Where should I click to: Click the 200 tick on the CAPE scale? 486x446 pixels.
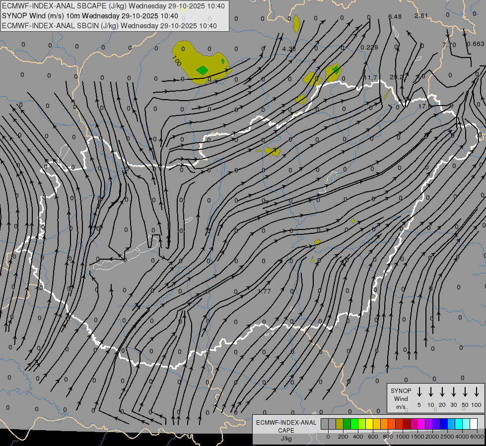click(343, 437)
